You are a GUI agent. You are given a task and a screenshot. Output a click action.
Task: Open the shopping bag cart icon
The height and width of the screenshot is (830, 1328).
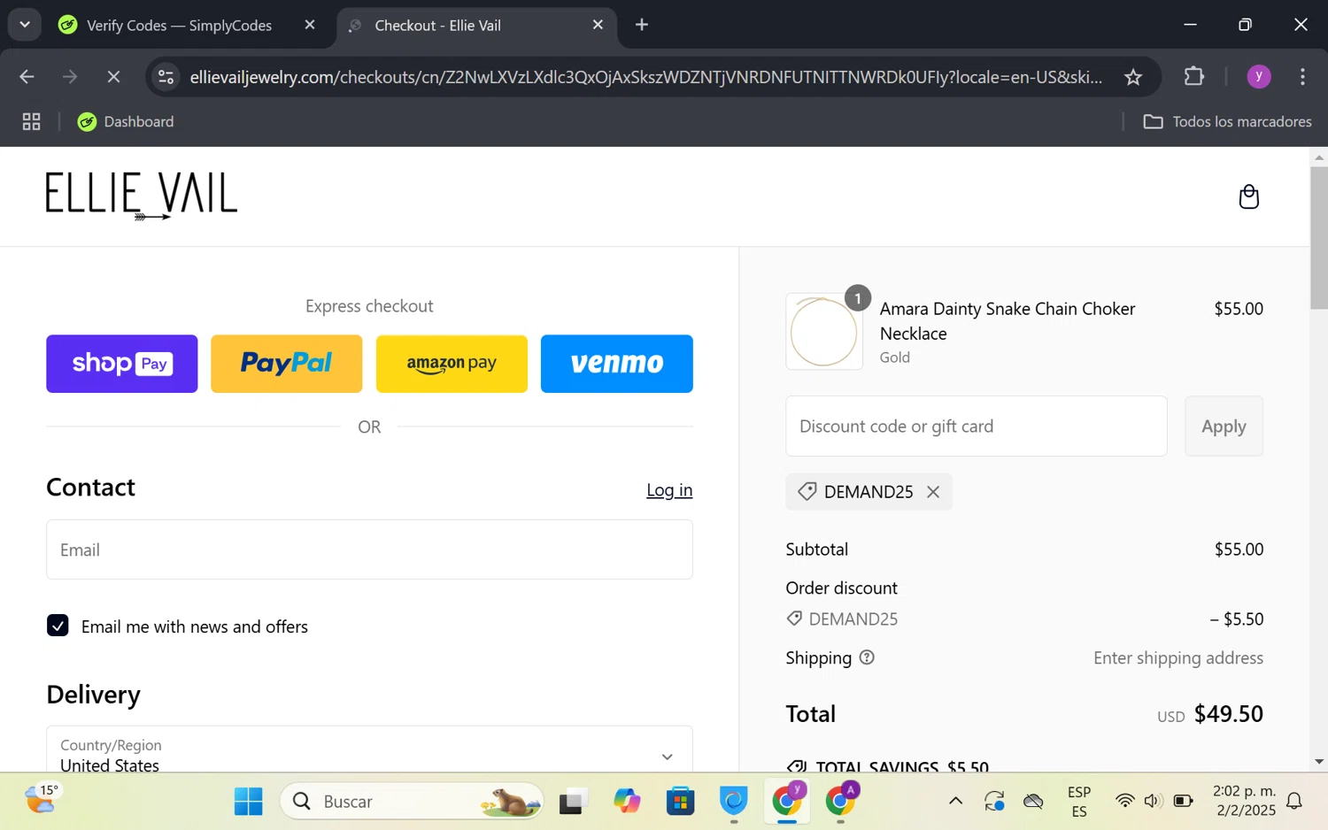point(1248,196)
